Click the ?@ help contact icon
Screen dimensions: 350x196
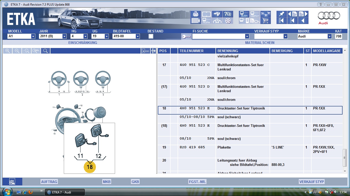(228, 14)
